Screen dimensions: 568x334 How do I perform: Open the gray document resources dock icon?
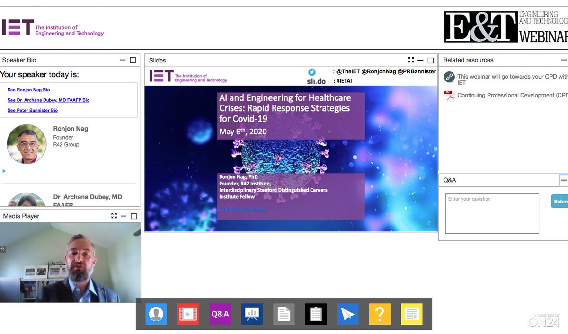click(x=284, y=314)
